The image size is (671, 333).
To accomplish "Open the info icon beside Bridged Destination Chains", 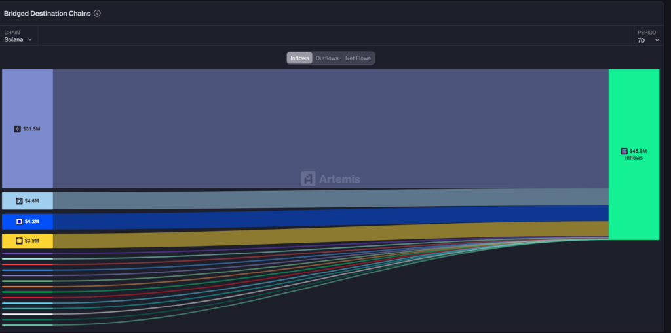I will click(x=97, y=13).
